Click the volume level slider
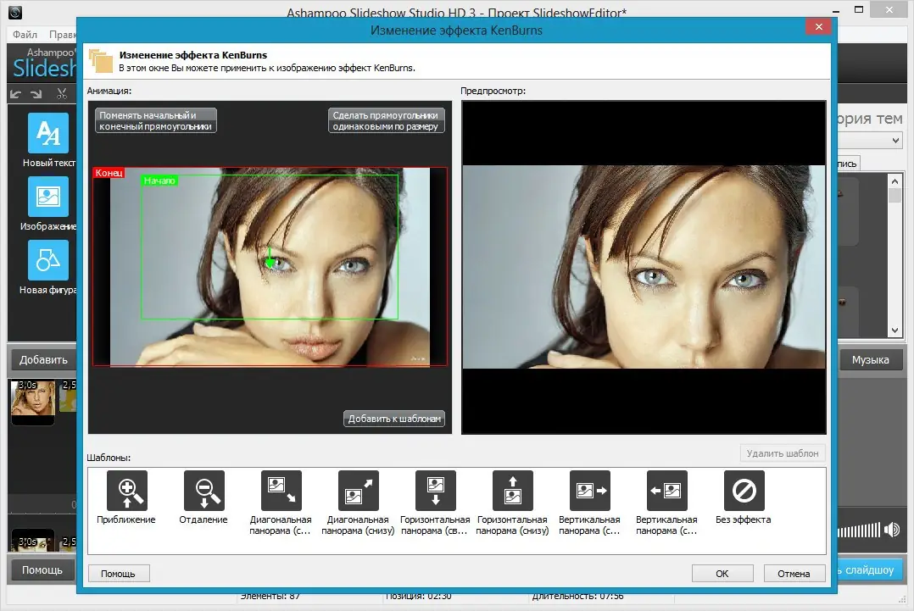The width and height of the screenshot is (914, 611). point(859,530)
